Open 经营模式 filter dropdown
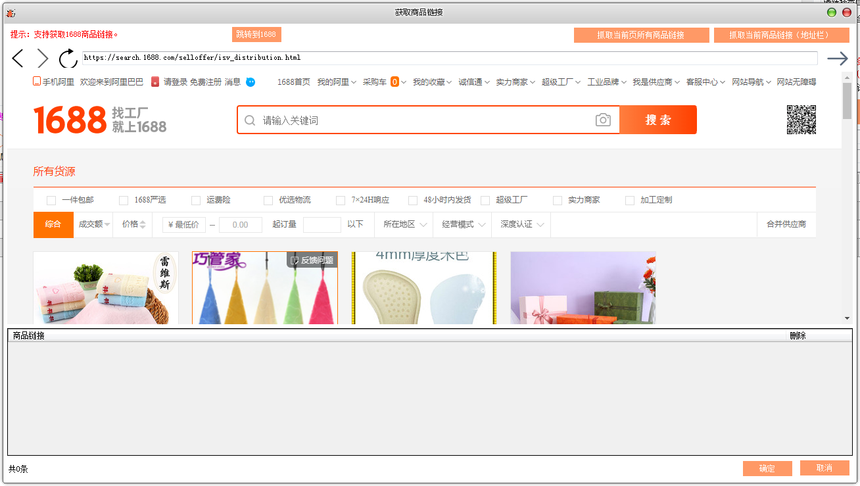Image resolution: width=860 pixels, height=486 pixels. [x=464, y=224]
